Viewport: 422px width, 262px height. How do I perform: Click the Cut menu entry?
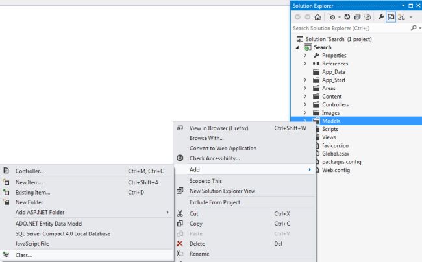244,213
